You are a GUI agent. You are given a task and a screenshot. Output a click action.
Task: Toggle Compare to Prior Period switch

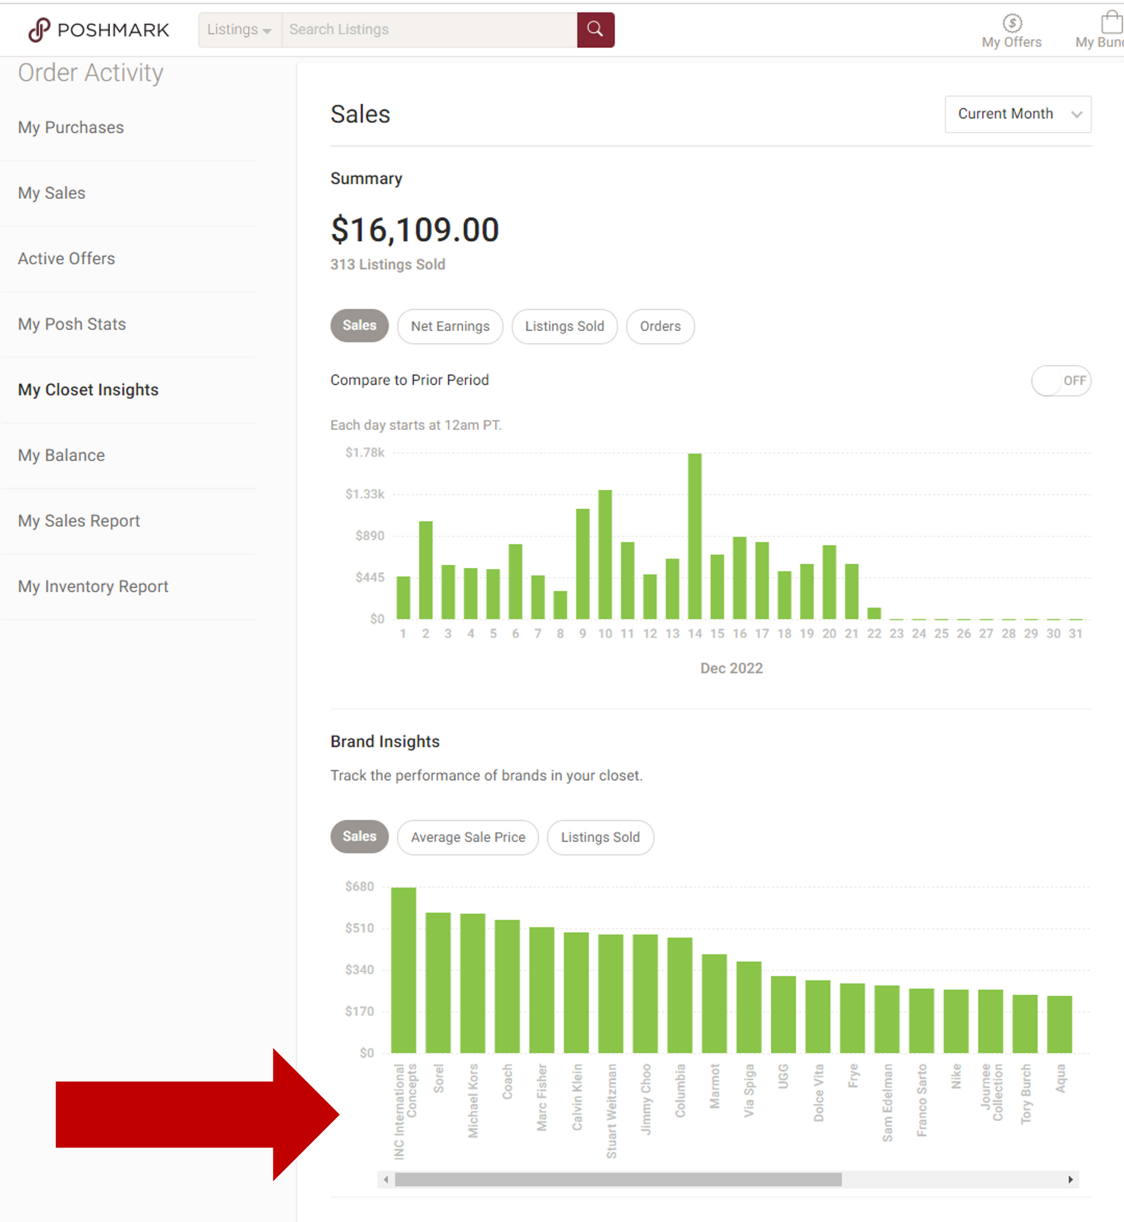[x=1061, y=380]
